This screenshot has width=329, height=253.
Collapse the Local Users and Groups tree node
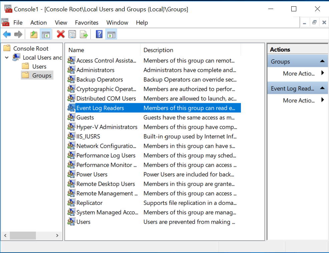tap(7, 57)
